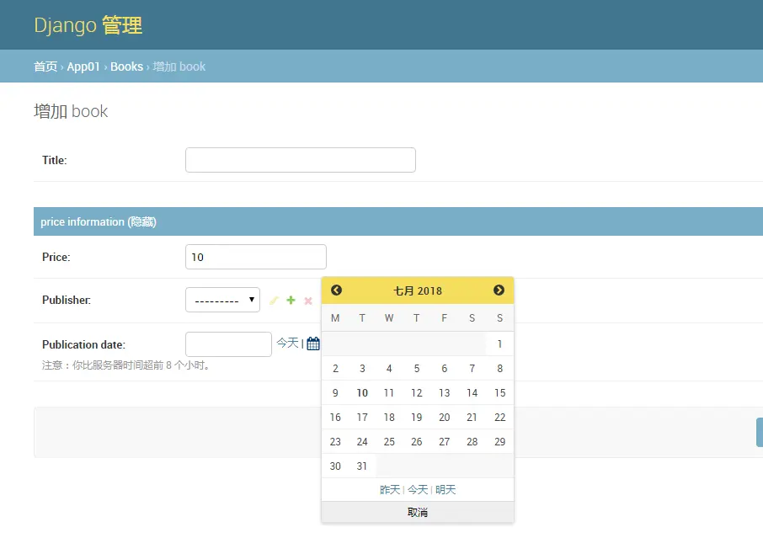Click the Title input field
Viewport: 763px width, 538px height.
301,160
